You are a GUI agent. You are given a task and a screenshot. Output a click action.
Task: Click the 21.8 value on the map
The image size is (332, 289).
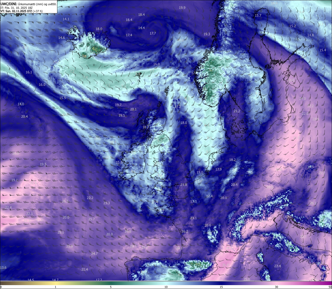[x=184, y=185]
